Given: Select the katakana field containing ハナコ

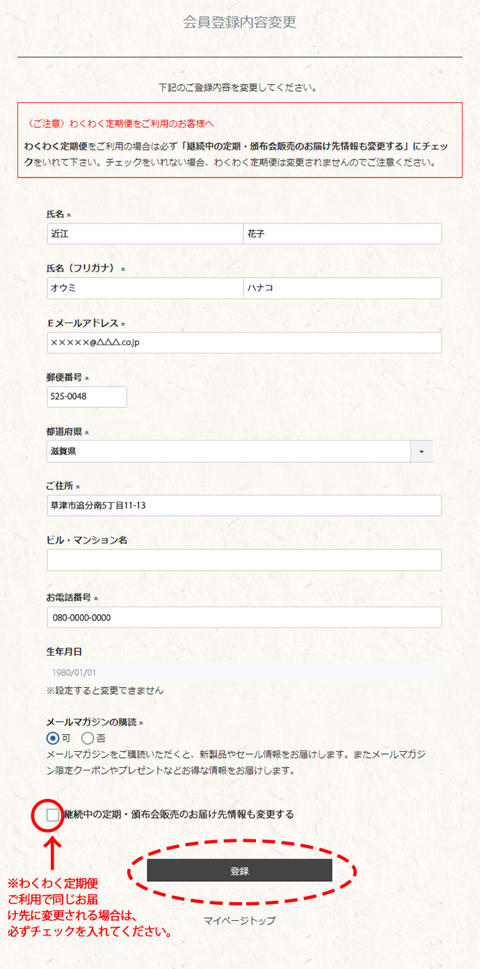Looking at the screenshot, I should 342,288.
